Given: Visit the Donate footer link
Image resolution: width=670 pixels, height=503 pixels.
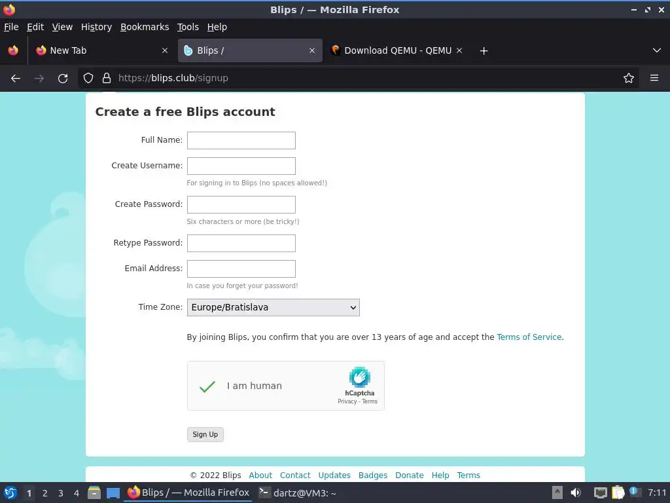Looking at the screenshot, I should pyautogui.click(x=410, y=475).
